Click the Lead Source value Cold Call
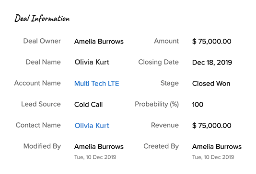The width and height of the screenshot is (256, 174). point(89,105)
